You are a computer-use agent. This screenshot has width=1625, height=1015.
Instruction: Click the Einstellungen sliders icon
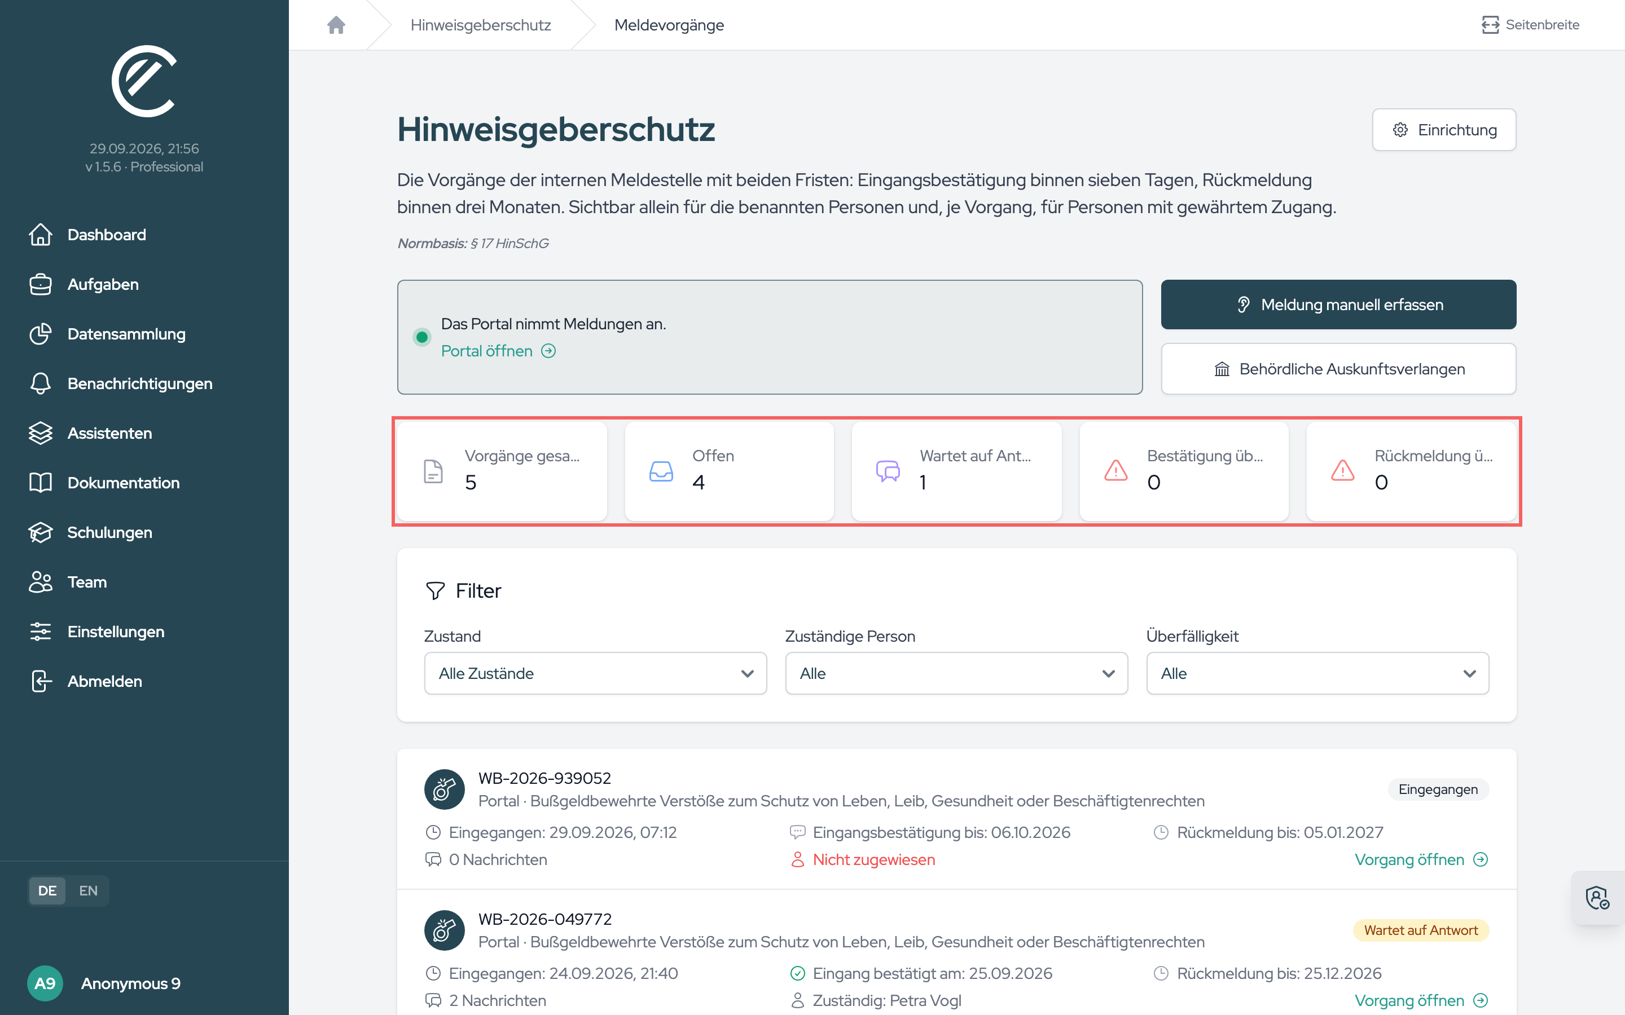(x=40, y=632)
